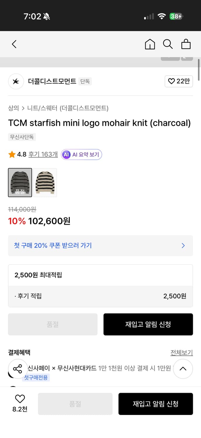Open the home icon in the top bar
This screenshot has width=201, height=438.
coord(150,44)
